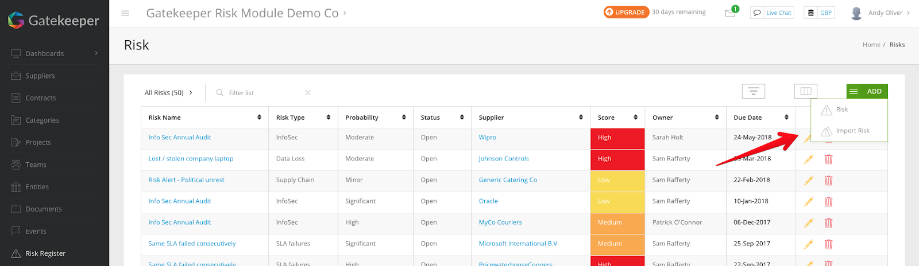Expand the All Risks (50) list selector
The image size is (919, 266).
click(168, 92)
